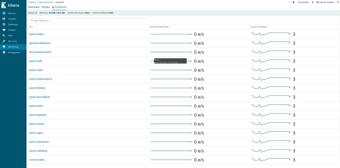Screen dimensions: 340x168
Task: Step forward using the right time-range chevron
Action: point(337,2)
